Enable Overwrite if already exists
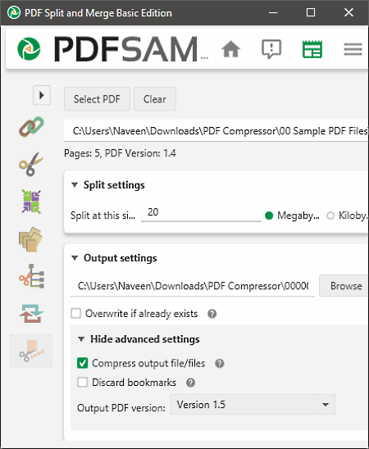The height and width of the screenshot is (449, 369). click(76, 314)
